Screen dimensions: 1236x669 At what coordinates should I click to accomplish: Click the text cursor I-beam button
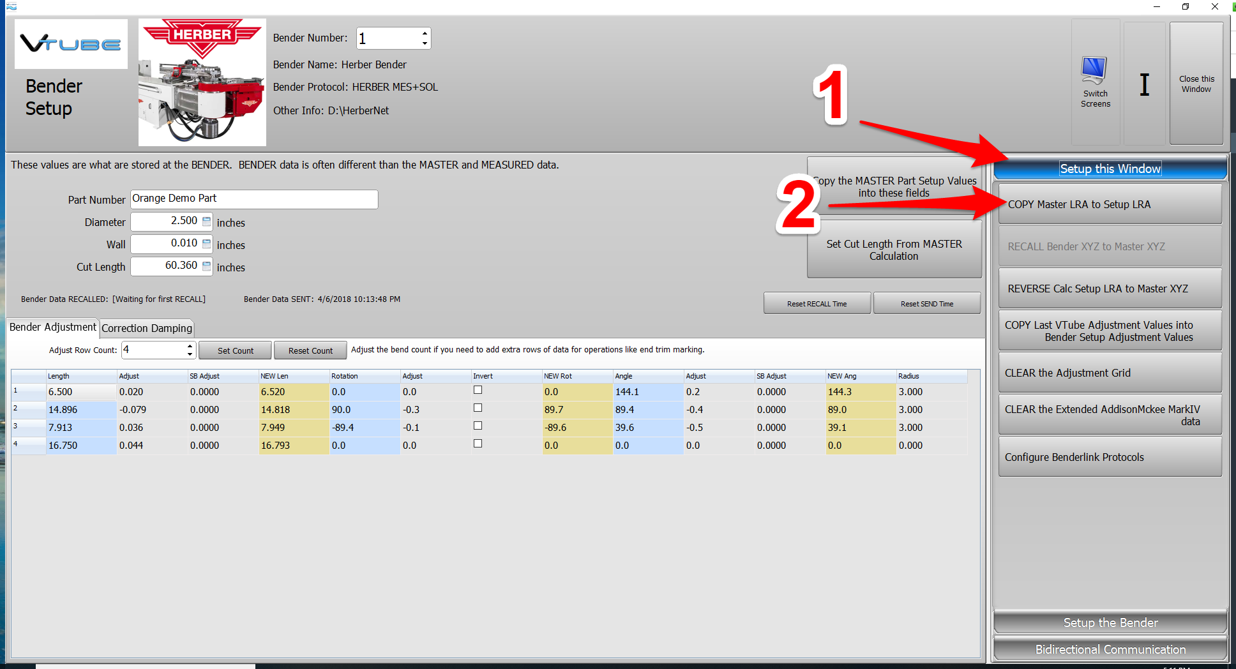[x=1144, y=84]
